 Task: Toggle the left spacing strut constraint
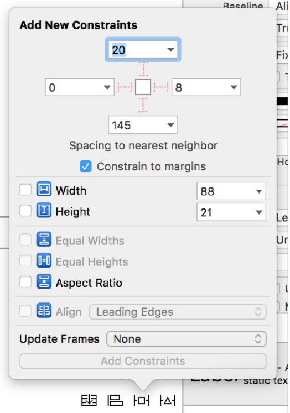coord(125,87)
